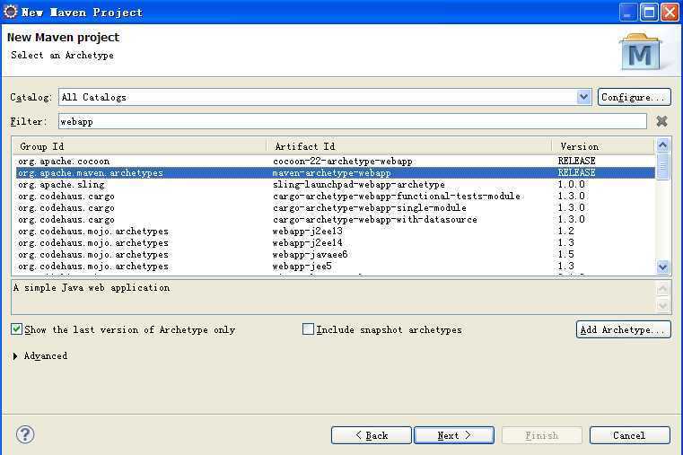Click into the Filter text field
This screenshot has width=683, height=455.
[353, 121]
